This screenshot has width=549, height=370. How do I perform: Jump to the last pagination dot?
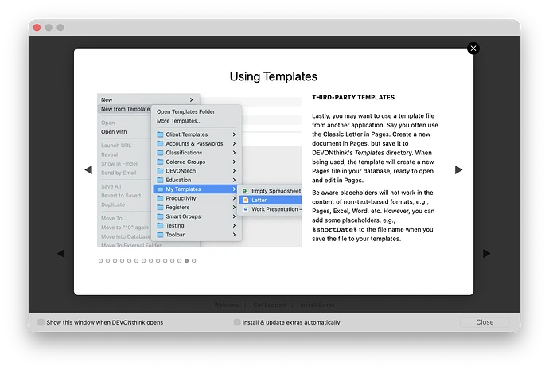point(194,261)
